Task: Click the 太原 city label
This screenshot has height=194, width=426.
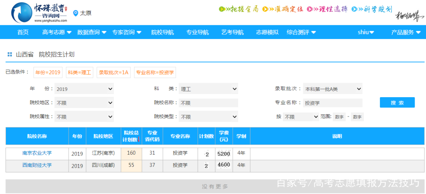Action: coord(86,13)
